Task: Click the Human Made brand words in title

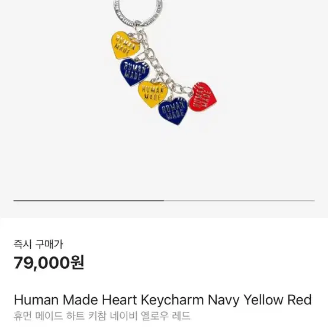Action: click(56, 300)
